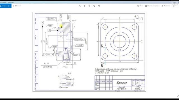Click the zoom magnifier icon
Screen dimensions: 179x100
80,6
